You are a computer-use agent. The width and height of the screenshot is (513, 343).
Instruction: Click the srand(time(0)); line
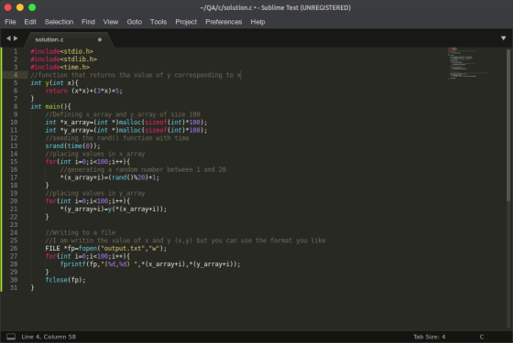[72, 146]
